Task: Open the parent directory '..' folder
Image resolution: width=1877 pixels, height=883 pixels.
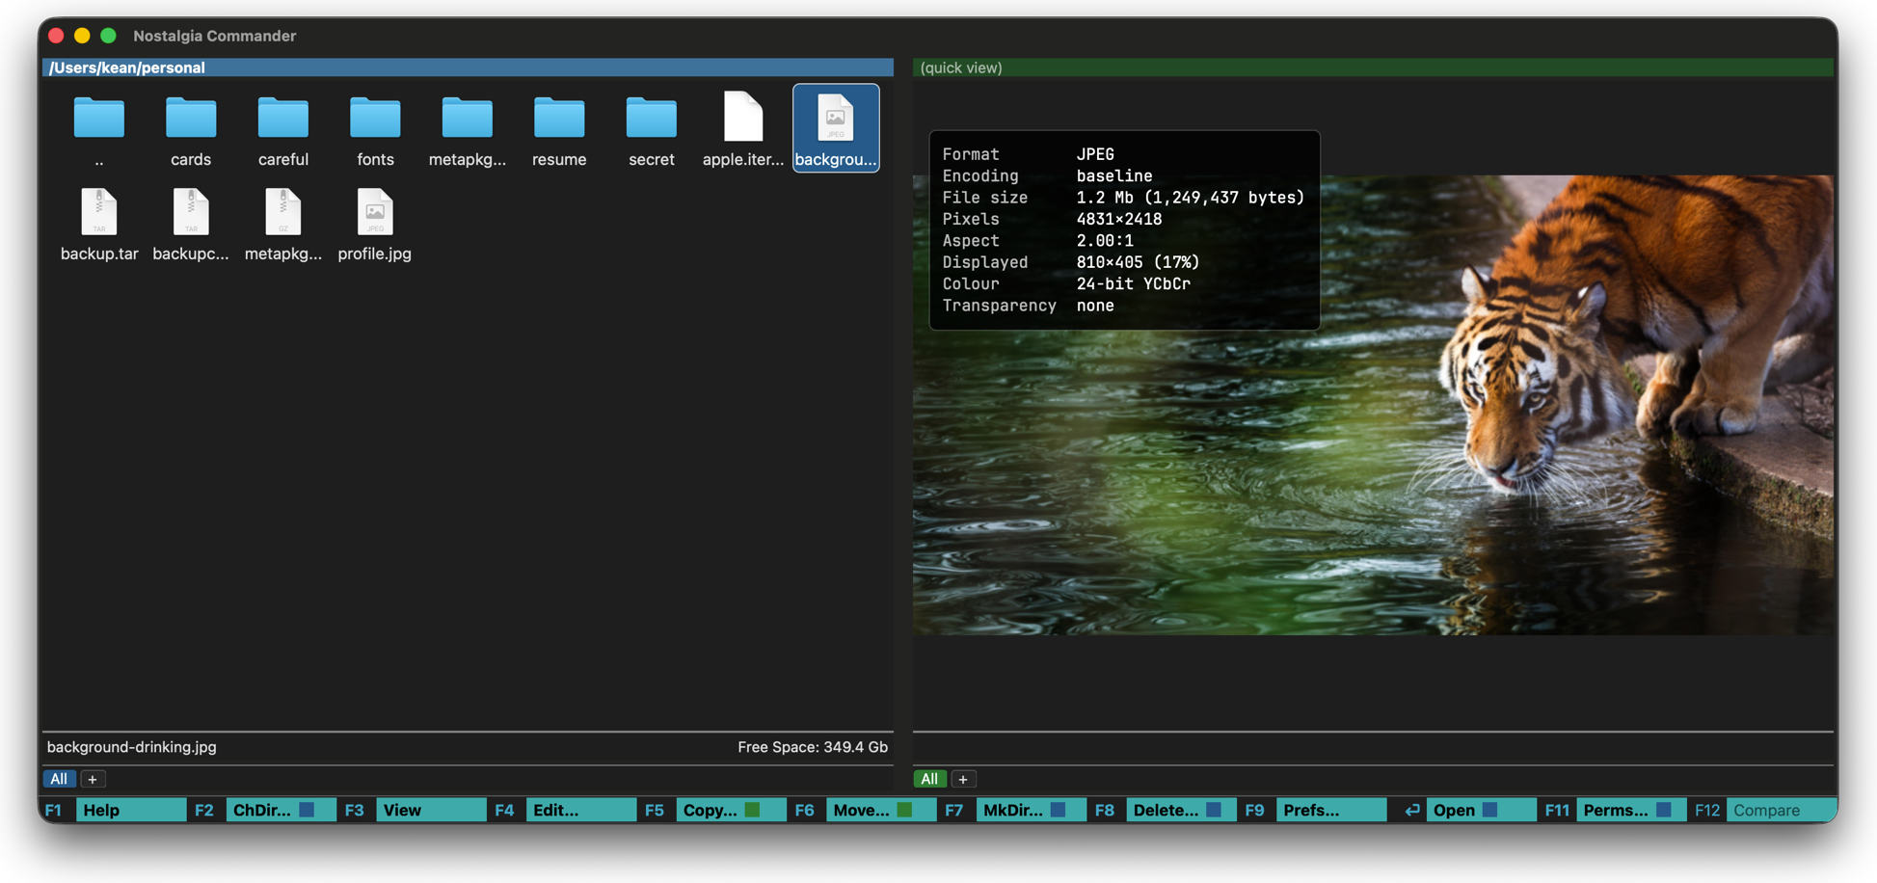Action: [99, 129]
